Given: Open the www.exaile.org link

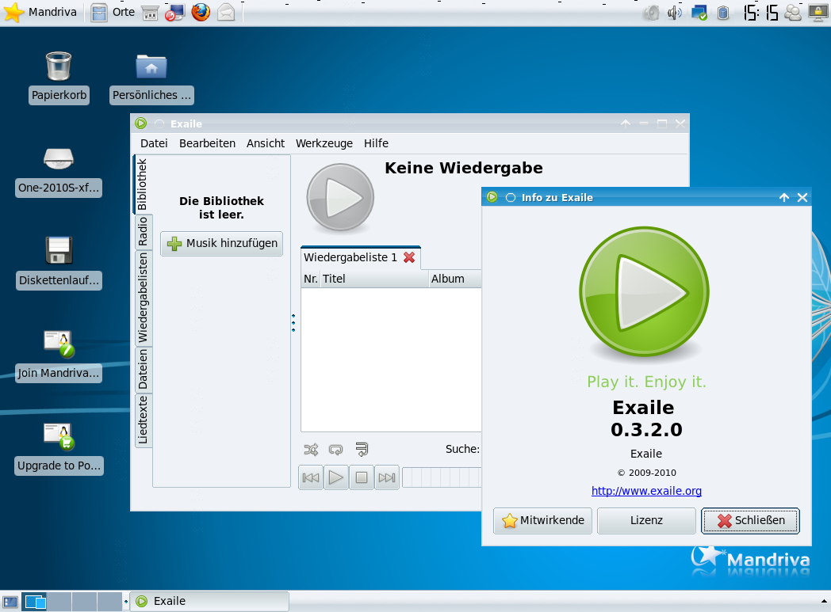Looking at the screenshot, I should [x=646, y=491].
